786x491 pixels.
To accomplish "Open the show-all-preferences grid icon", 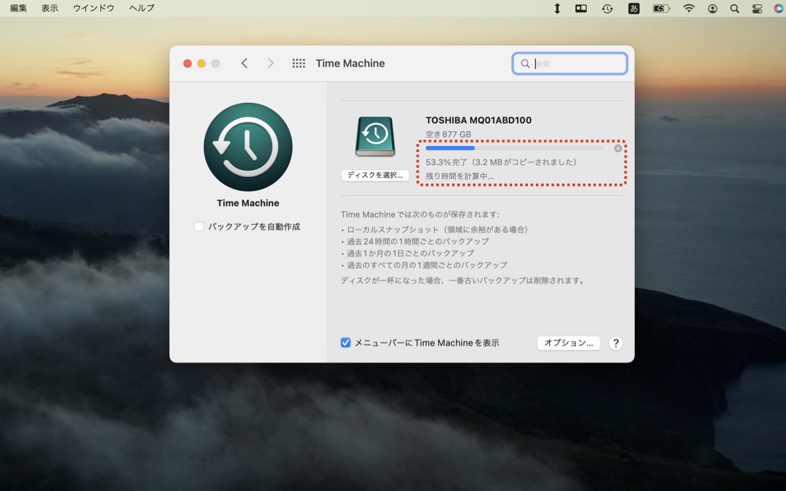I will [x=300, y=63].
